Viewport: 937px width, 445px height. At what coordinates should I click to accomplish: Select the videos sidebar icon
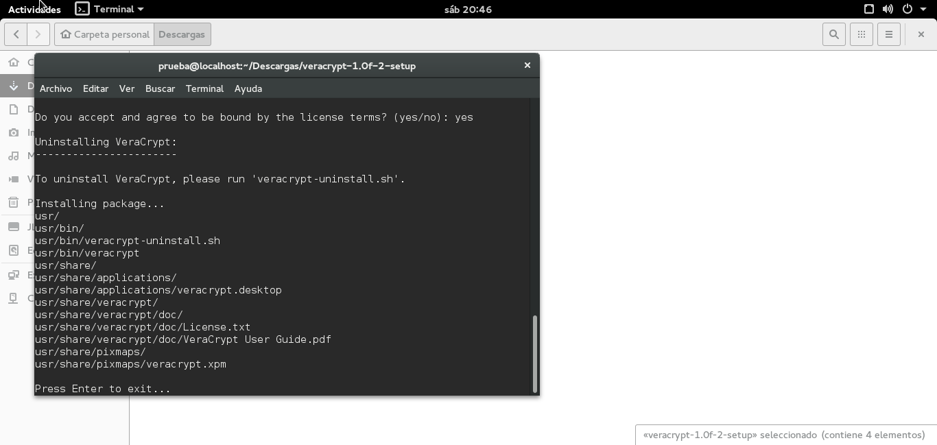[x=13, y=179]
